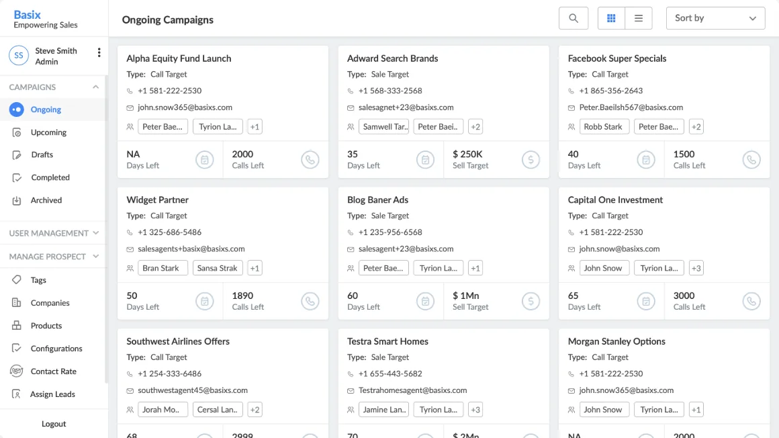Open Adward Search Brands campaign
Viewport: 779px width, 438px height.
click(x=392, y=58)
